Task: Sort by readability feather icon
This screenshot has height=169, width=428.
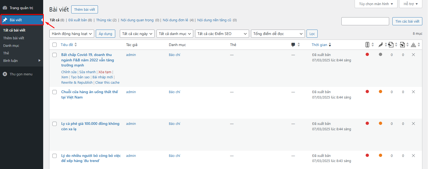Action: pyautogui.click(x=381, y=45)
